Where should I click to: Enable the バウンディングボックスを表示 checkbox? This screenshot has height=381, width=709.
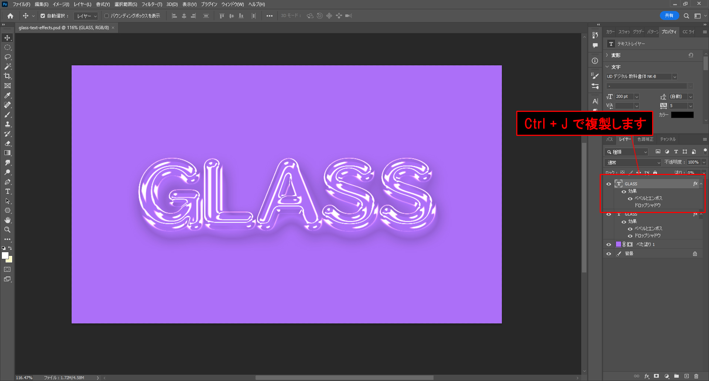click(107, 16)
